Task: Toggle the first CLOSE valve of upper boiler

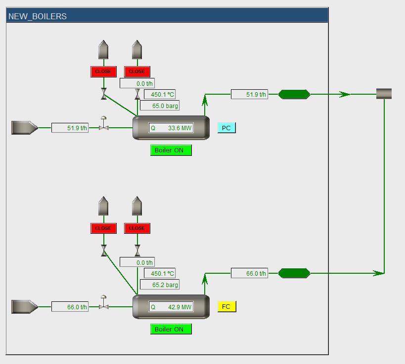Action: tap(103, 72)
